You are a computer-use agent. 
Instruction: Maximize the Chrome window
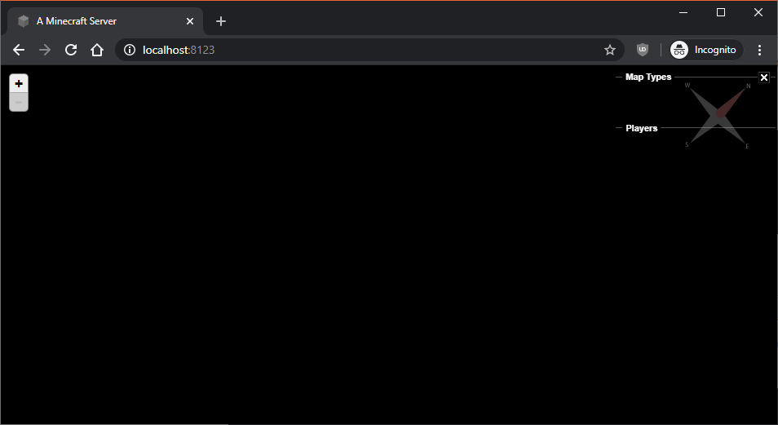721,12
